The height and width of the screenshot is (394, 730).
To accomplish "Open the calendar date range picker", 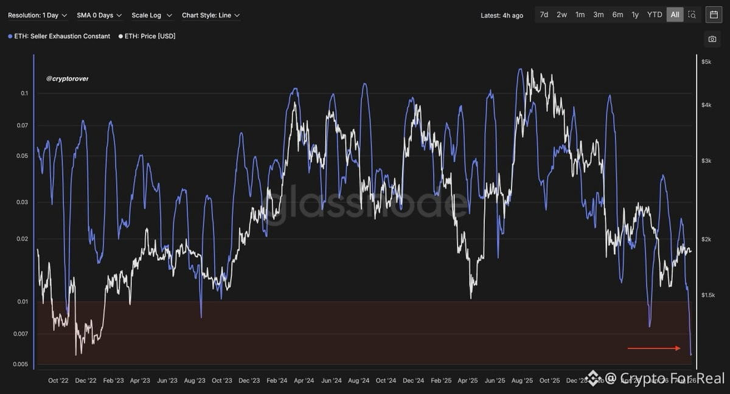I will pyautogui.click(x=714, y=15).
